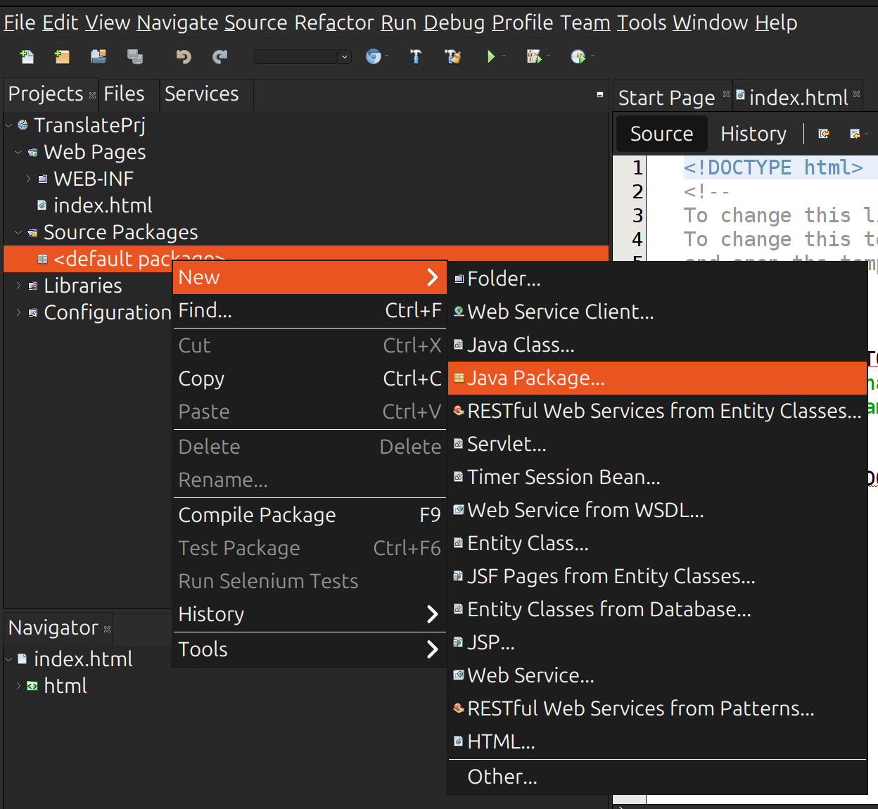Click the Open Project toolbar icon
The image size is (878, 809).
pyautogui.click(x=98, y=57)
